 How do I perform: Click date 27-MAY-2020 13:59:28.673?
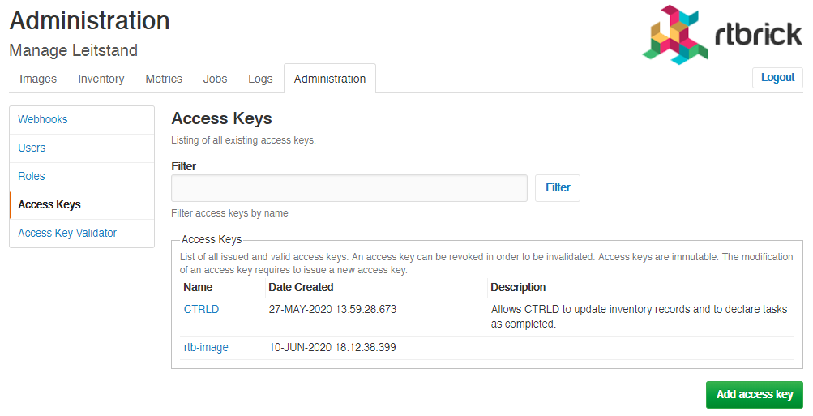click(x=332, y=309)
